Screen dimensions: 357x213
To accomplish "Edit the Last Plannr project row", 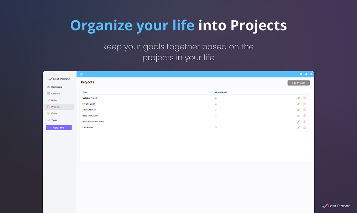I will (299, 127).
